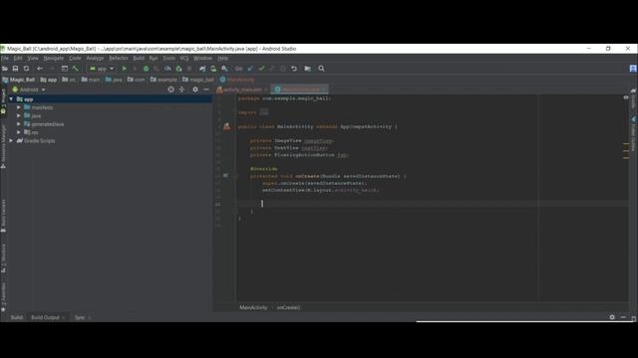The width and height of the screenshot is (638, 358).
Task: Open the AVD Manager device icon
Action: click(x=213, y=69)
